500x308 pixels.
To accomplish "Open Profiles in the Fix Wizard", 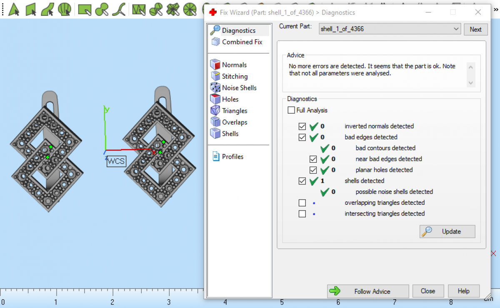I will (x=232, y=156).
